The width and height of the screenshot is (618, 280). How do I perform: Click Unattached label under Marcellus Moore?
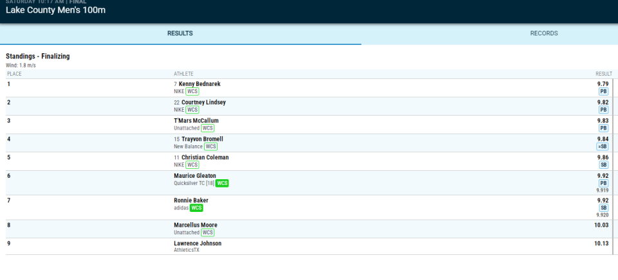coord(187,233)
